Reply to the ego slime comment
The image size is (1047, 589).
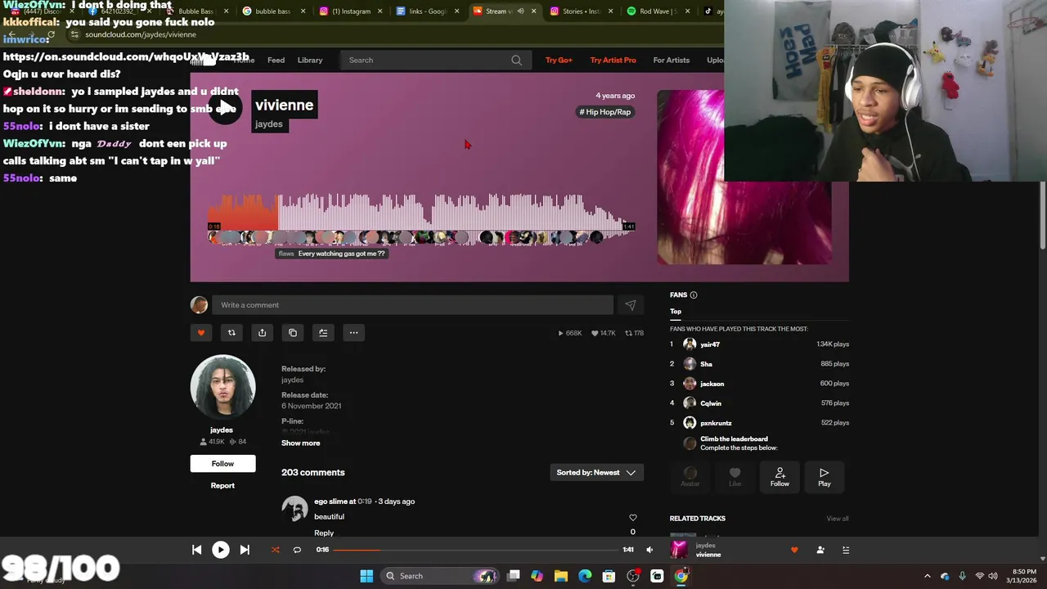click(x=324, y=533)
